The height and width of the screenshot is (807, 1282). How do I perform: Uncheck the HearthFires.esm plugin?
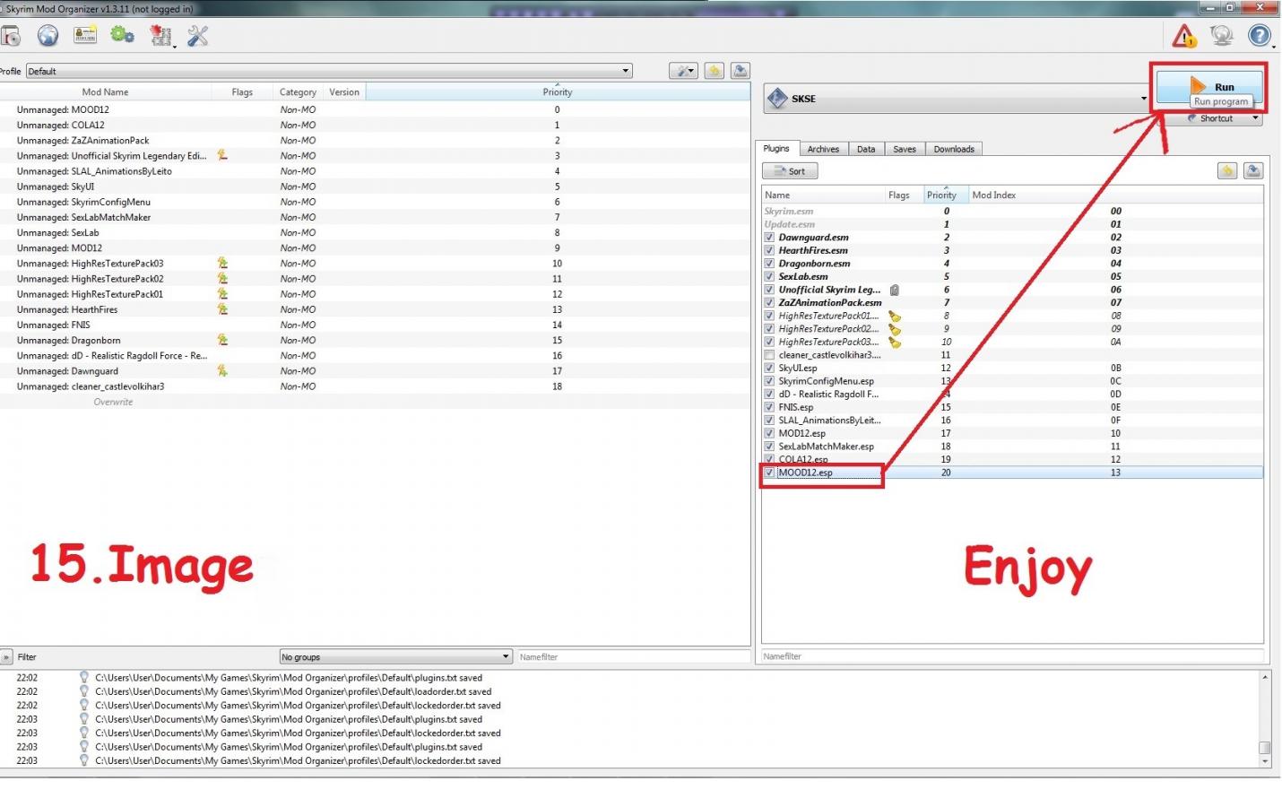pyautogui.click(x=769, y=250)
